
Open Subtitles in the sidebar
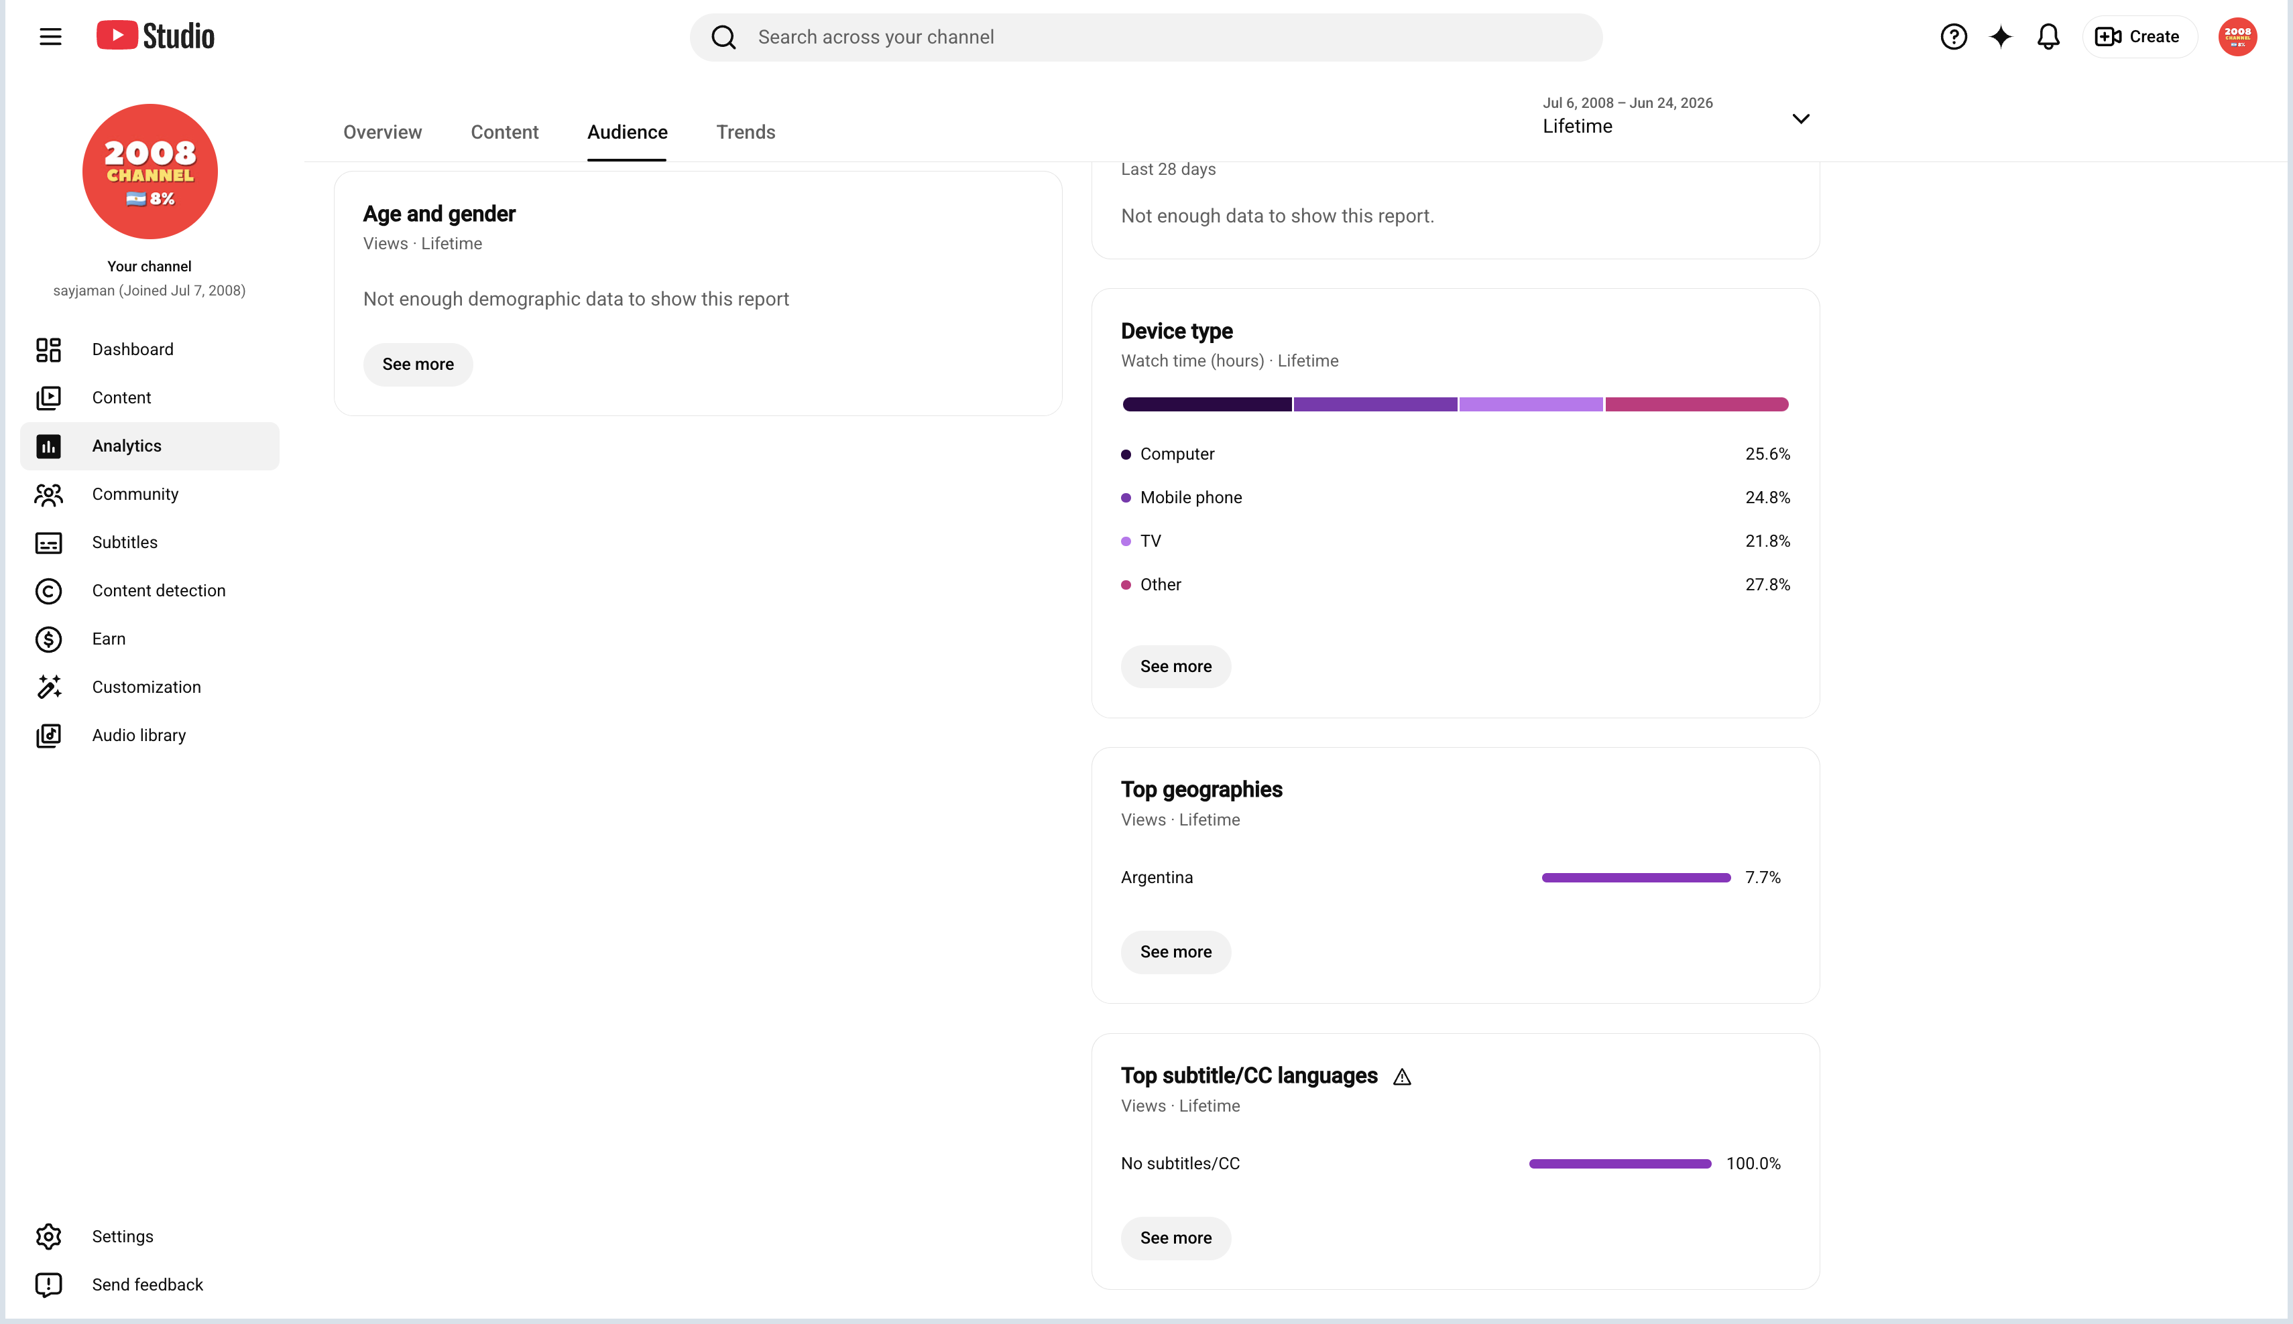click(x=150, y=542)
